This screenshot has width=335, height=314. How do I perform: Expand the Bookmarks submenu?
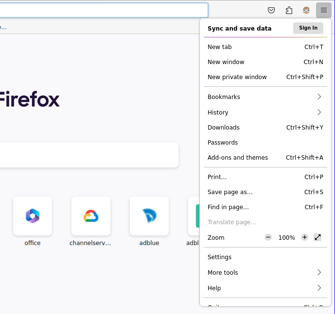pos(265,97)
